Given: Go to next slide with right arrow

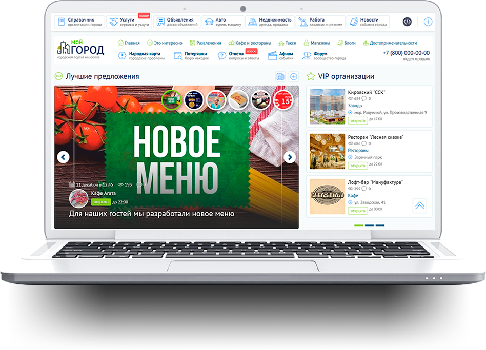Looking at the screenshot, I should 290,157.
